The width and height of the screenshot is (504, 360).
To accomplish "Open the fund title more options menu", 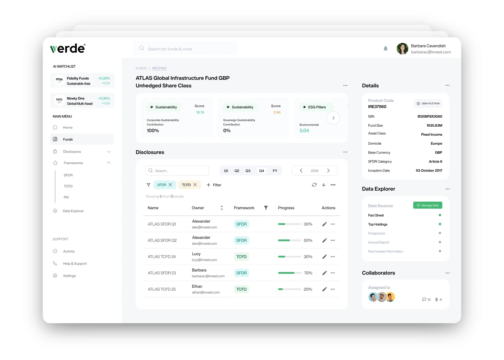I will point(345,85).
